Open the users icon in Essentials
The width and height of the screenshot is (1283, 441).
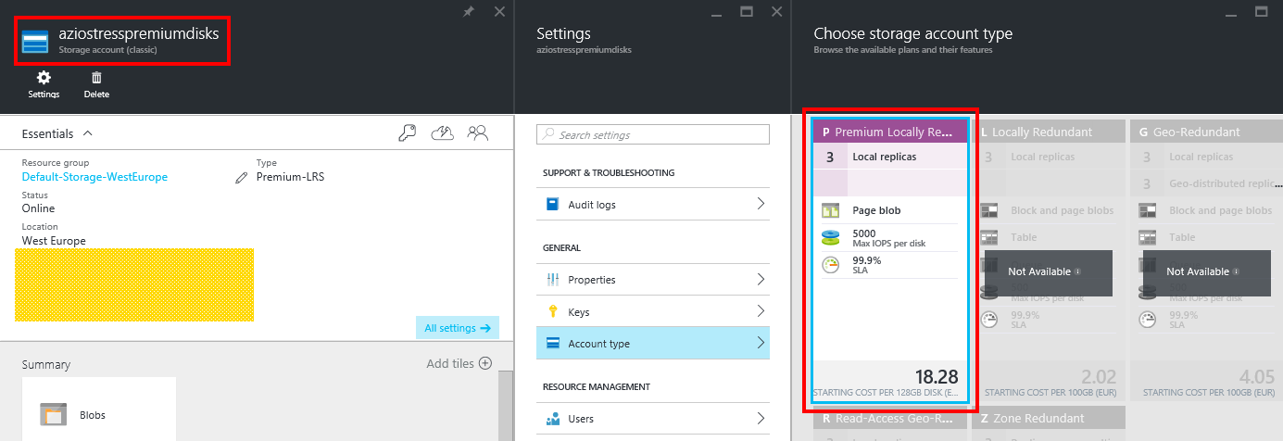coord(478,133)
